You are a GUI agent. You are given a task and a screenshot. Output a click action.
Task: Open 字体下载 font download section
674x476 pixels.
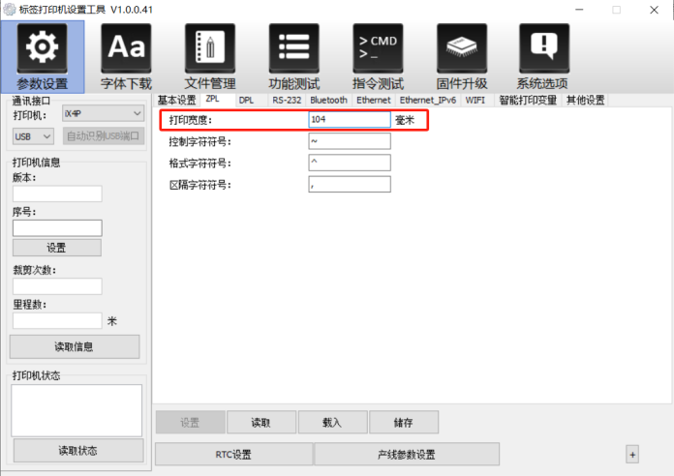click(126, 57)
